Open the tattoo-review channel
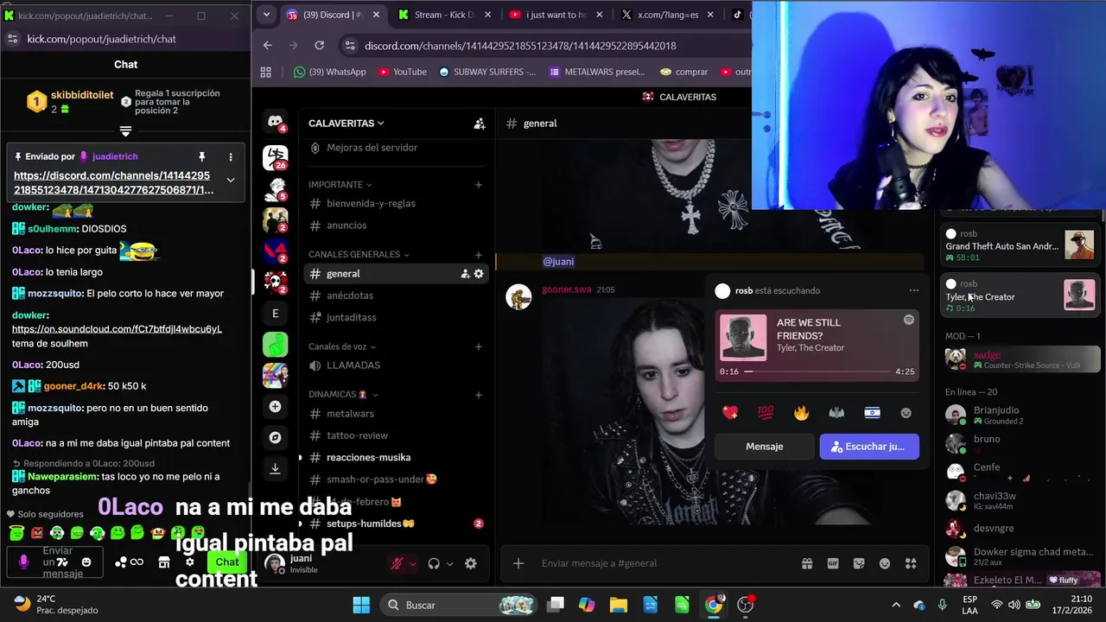This screenshot has width=1106, height=622. 357,435
